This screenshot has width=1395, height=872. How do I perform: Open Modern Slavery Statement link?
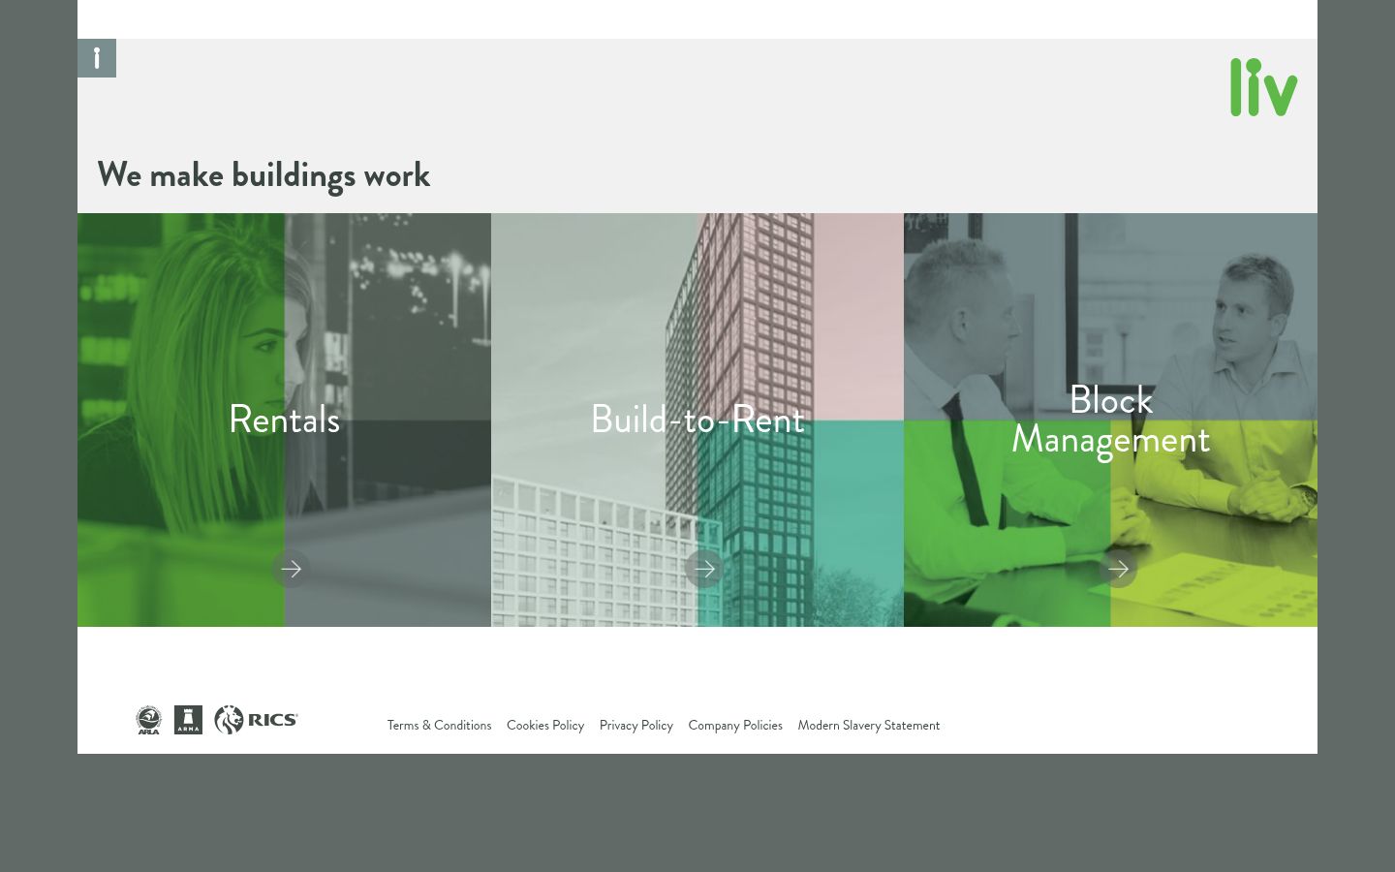click(869, 725)
